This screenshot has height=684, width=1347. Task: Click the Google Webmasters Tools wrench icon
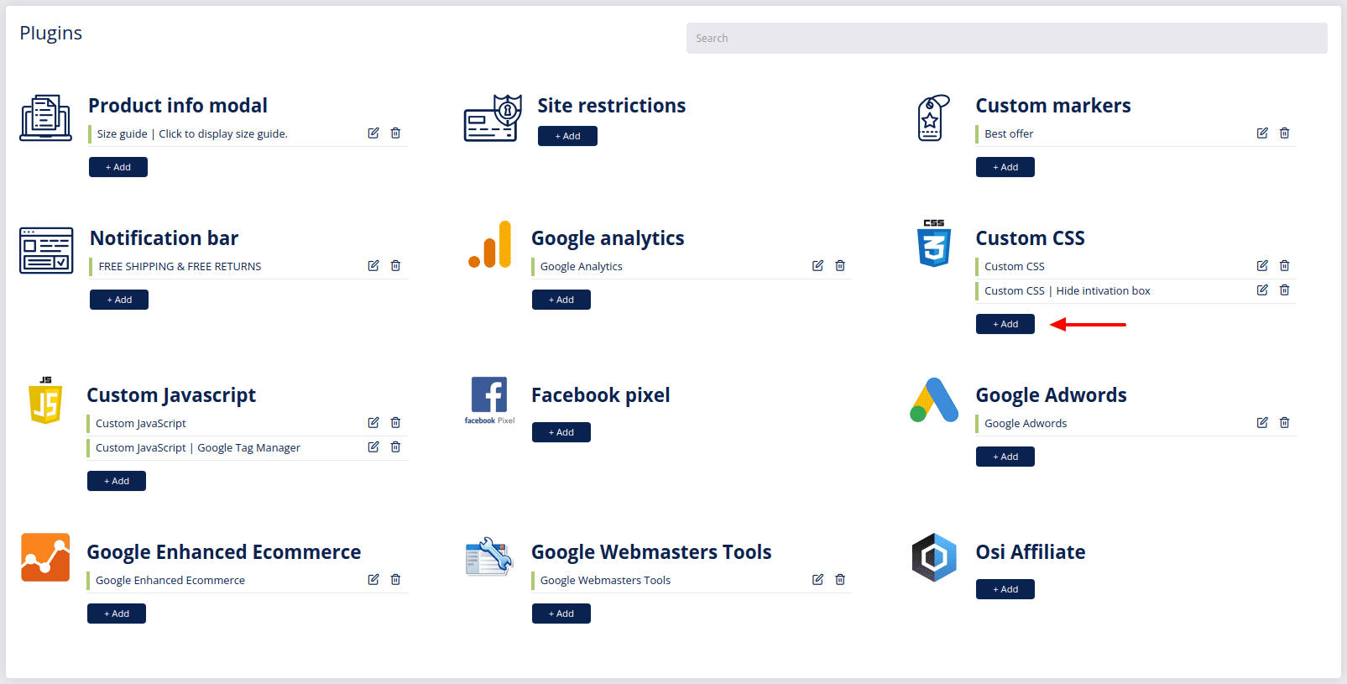click(489, 556)
